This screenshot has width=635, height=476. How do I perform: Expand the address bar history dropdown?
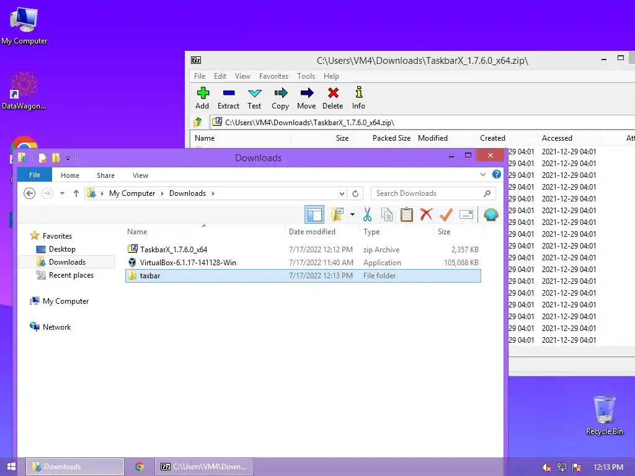tap(342, 193)
